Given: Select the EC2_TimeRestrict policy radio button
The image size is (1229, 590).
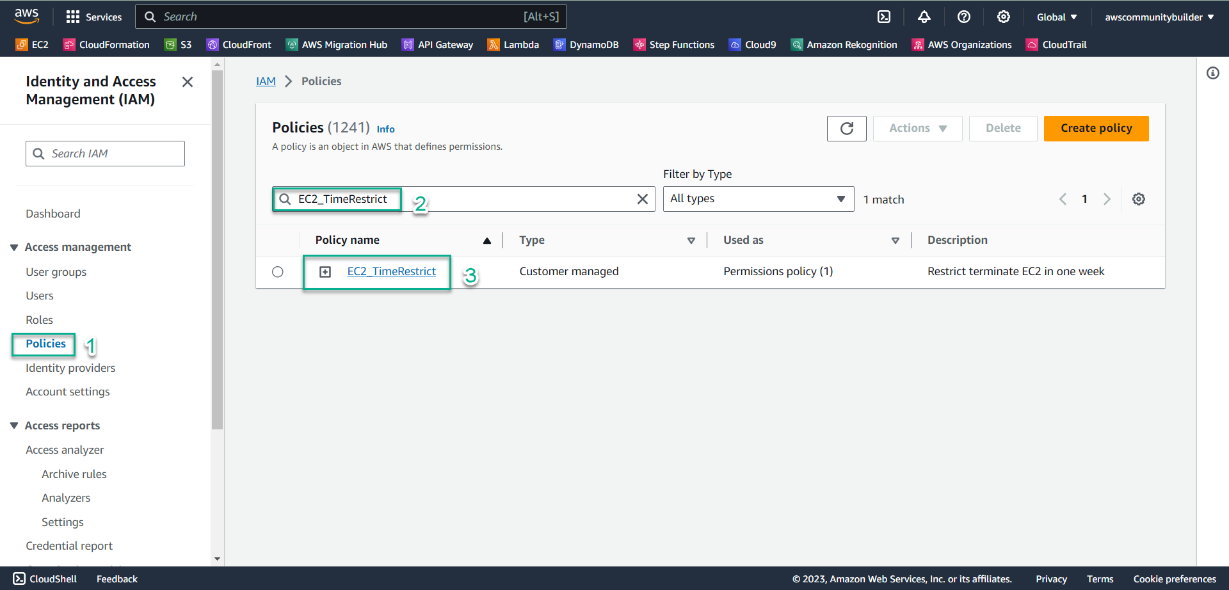Looking at the screenshot, I should click(x=278, y=272).
